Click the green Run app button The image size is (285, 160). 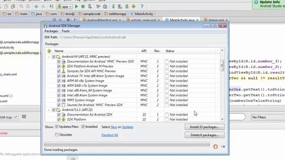[77, 7]
